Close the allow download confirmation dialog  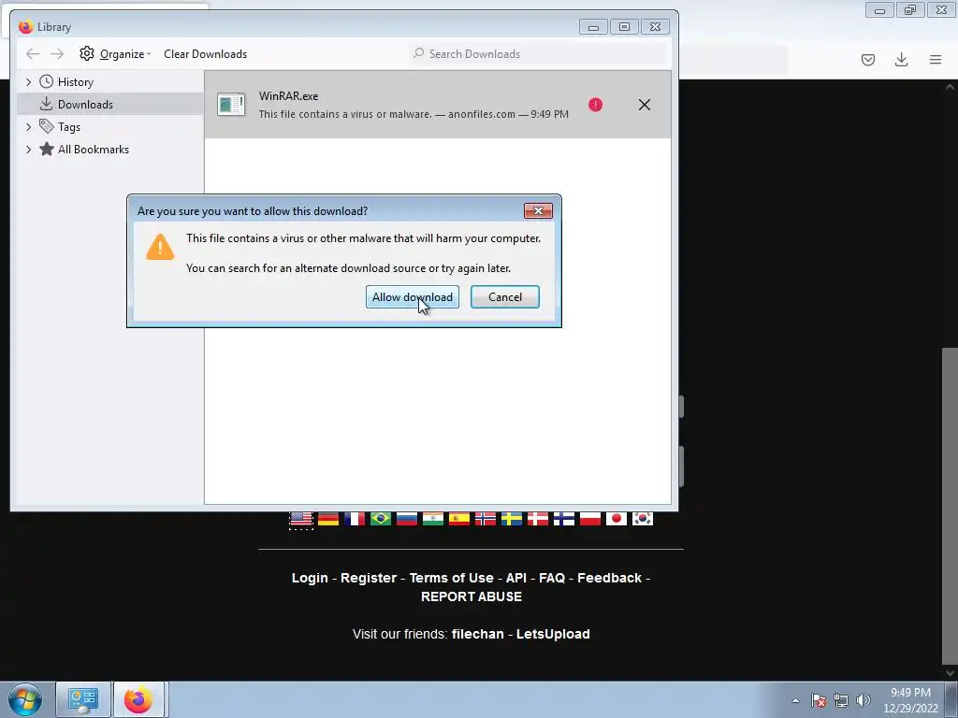coord(538,210)
